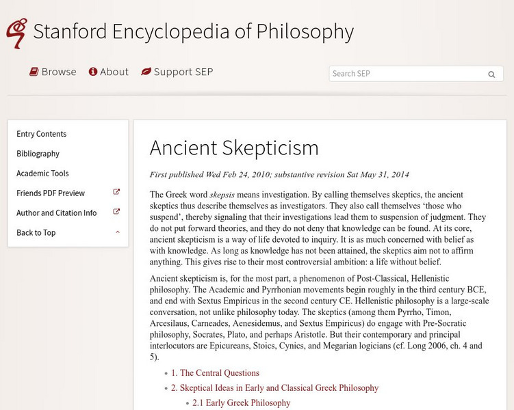Click the italic word skepsis

[x=222, y=195]
